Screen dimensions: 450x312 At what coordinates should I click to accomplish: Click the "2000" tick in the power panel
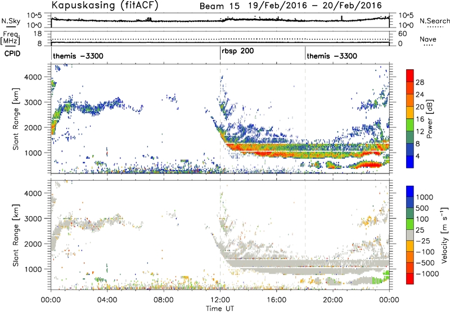[34, 127]
